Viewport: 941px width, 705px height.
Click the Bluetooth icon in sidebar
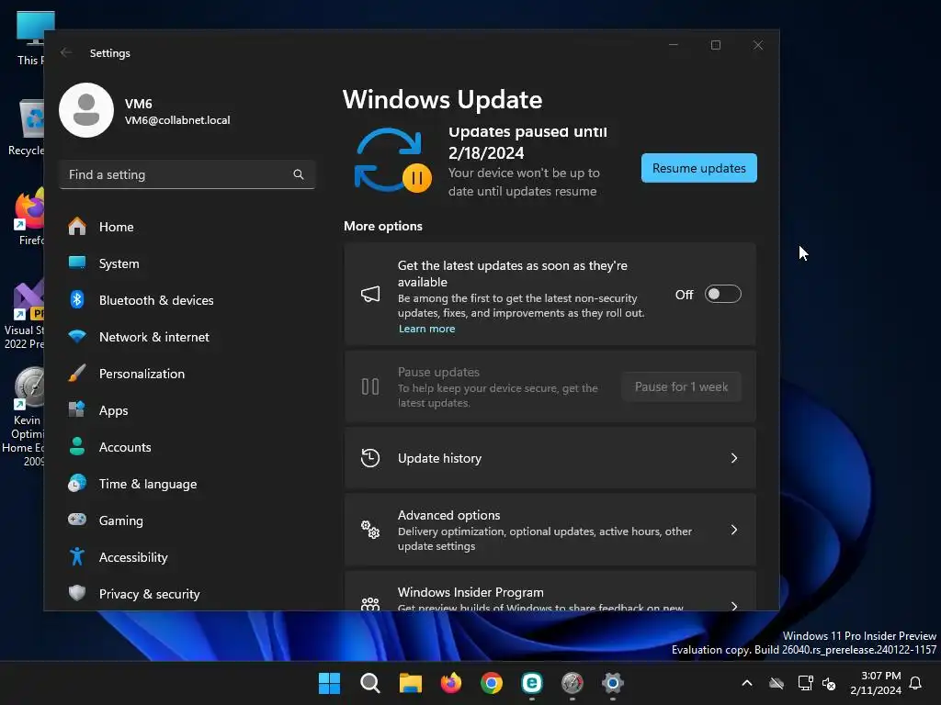77,300
